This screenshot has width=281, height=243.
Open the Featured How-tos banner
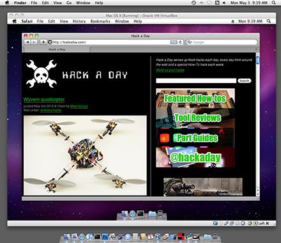coord(195,98)
